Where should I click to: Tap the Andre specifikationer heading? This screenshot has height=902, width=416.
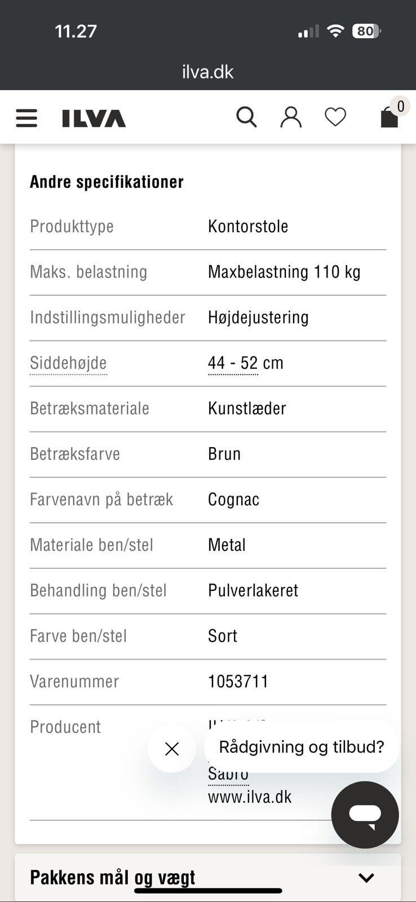(x=107, y=182)
